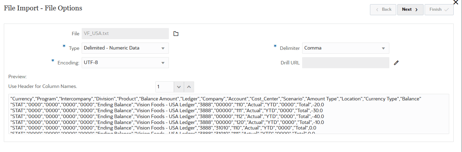
Task: Click the pencil icon to edit Drill URL
Action: point(397,63)
